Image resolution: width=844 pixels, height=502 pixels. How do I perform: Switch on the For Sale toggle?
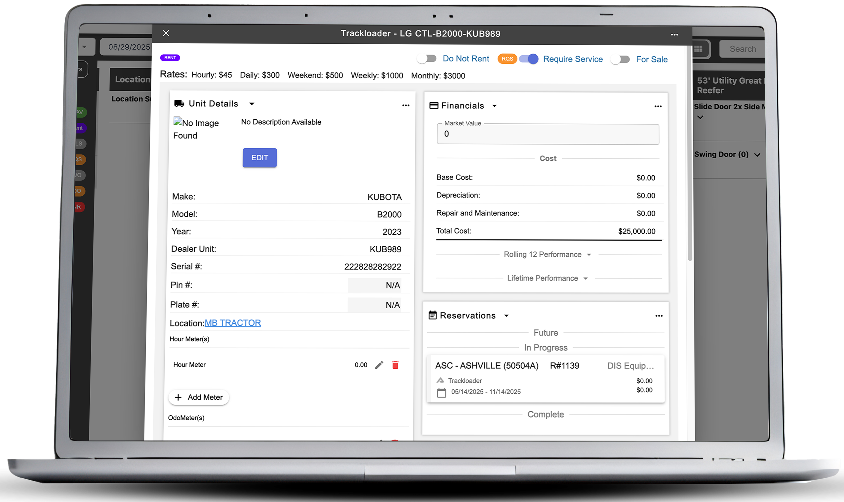pos(620,60)
